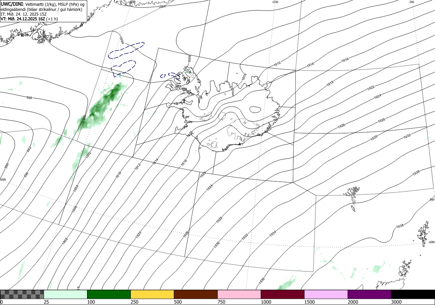Click legend value '500'
Screen dimensions: 435x305
tap(178, 302)
